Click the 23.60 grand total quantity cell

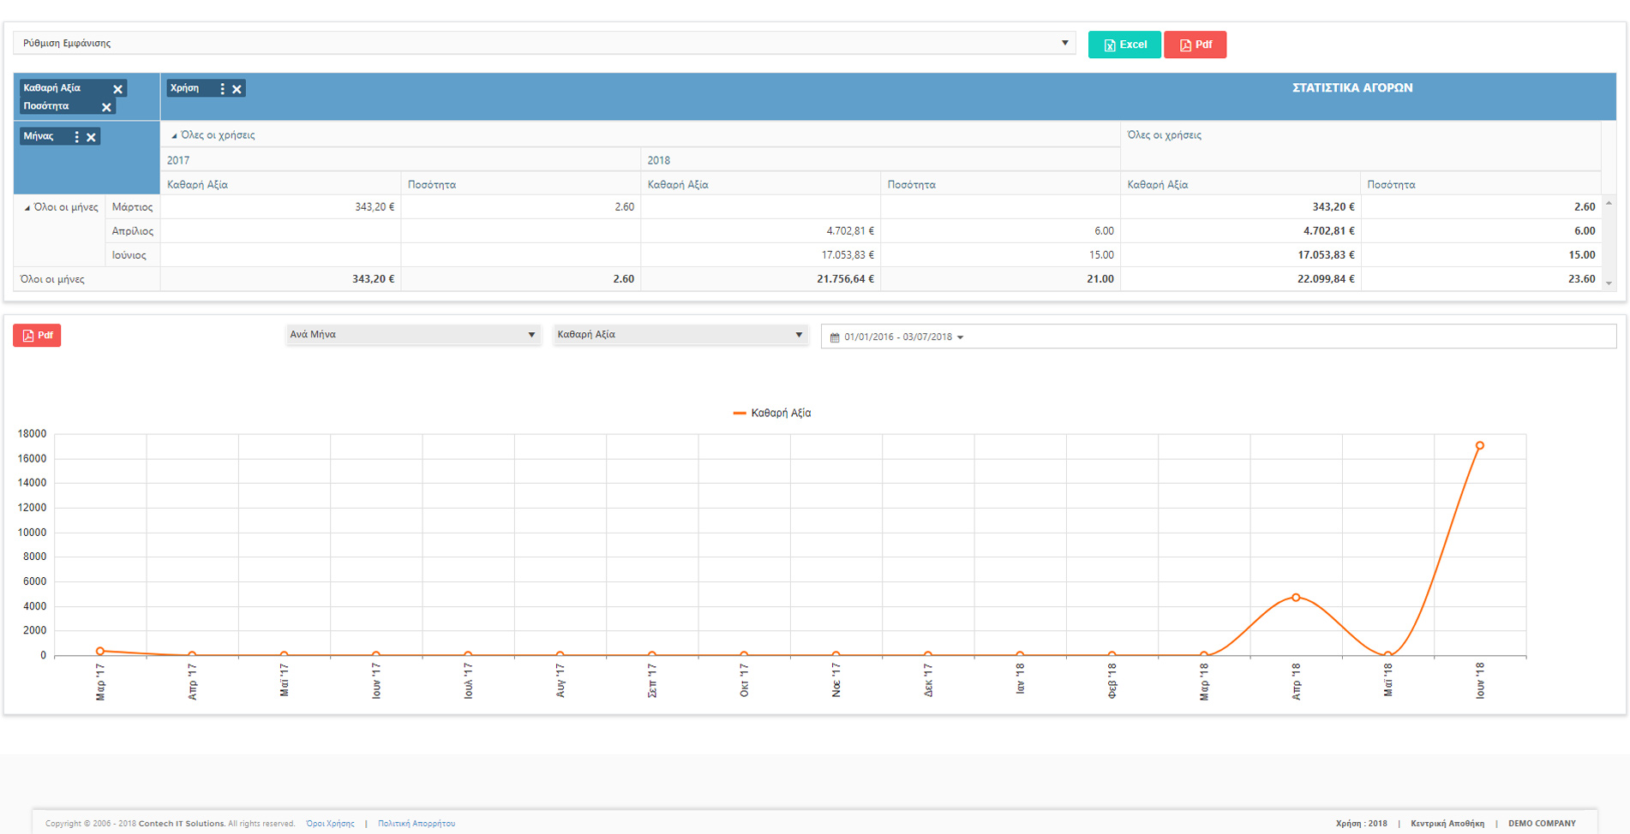pos(1480,279)
